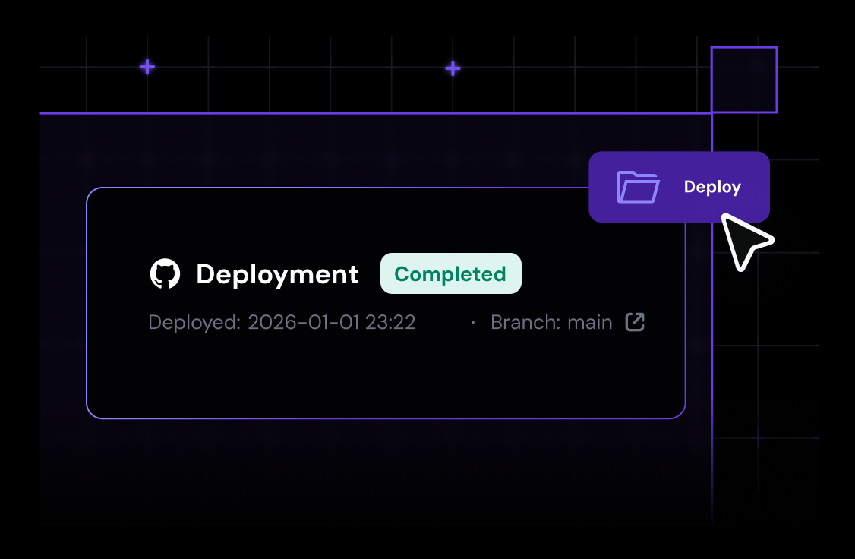Click the highlighted grid square at top right
This screenshot has height=559, width=855.
coord(744,79)
